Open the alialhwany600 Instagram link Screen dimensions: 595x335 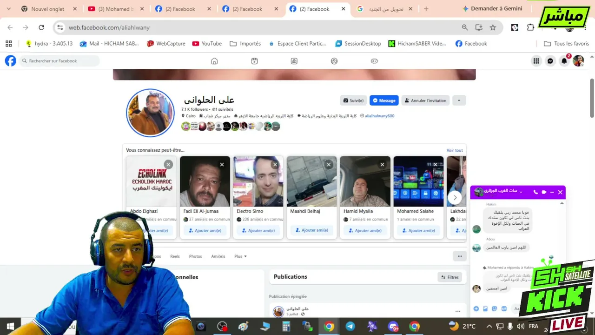click(x=379, y=116)
